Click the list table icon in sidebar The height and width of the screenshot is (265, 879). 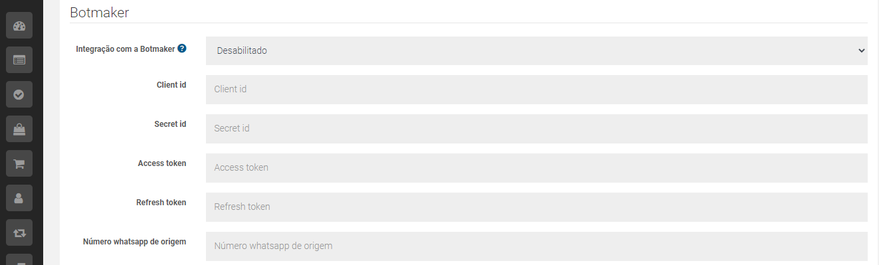19,60
